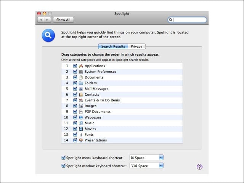Uncheck the Mail Messages checkbox
244x183 pixels.
(75, 89)
